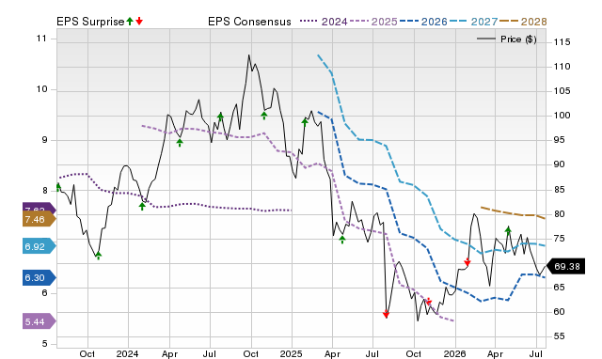The width and height of the screenshot is (602, 359).
Task: Click the 2026 label on time axis
Action: click(x=455, y=353)
